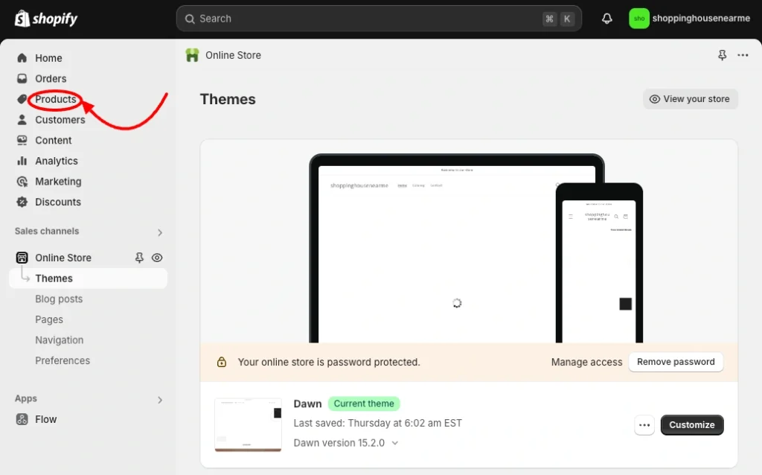Expand the Sales channels section
The width and height of the screenshot is (762, 475).
[160, 232]
